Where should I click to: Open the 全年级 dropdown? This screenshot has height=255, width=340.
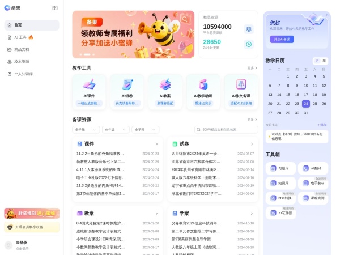(x=116, y=130)
